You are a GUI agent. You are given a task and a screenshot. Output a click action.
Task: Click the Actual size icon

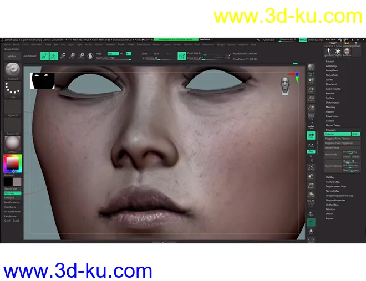[x=311, y=99]
